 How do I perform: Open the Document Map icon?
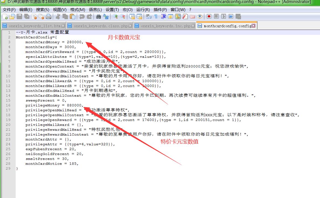178,16
